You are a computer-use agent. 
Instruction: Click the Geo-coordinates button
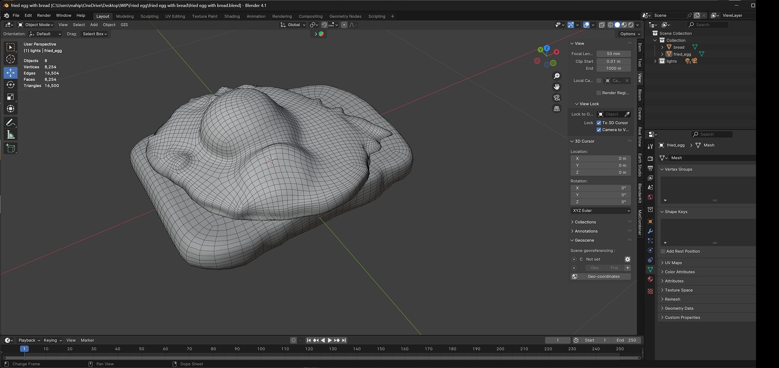603,277
